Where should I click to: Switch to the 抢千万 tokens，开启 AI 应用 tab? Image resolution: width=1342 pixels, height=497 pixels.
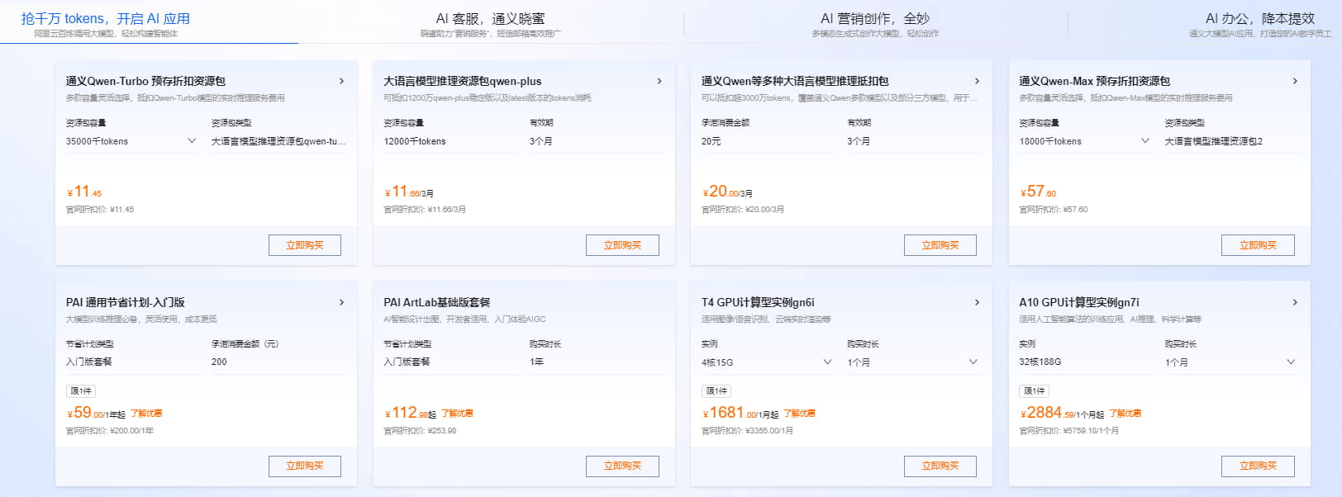coord(106,19)
